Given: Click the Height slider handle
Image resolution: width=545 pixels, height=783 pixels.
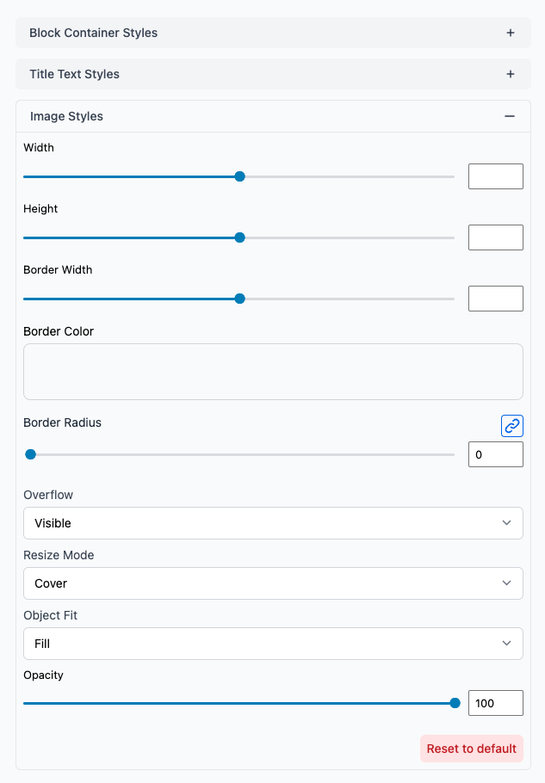Looking at the screenshot, I should pyautogui.click(x=239, y=237).
